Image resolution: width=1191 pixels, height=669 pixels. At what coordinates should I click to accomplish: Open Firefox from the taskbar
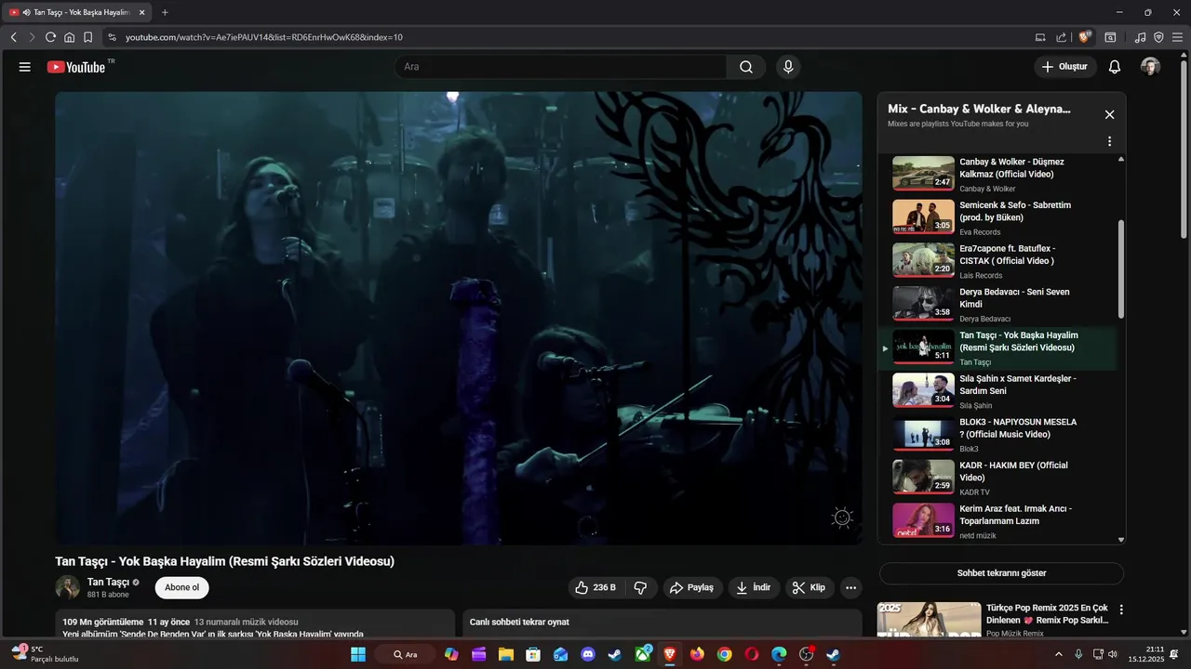pyautogui.click(x=697, y=654)
